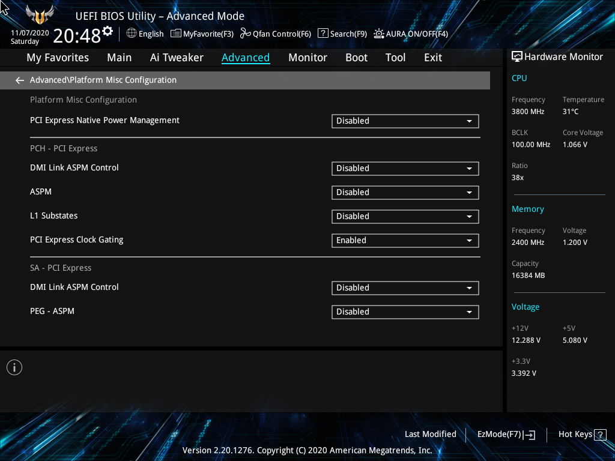Screen dimensions: 615x461
Task: Click CPU temperature 31°C value
Action: click(571, 112)
